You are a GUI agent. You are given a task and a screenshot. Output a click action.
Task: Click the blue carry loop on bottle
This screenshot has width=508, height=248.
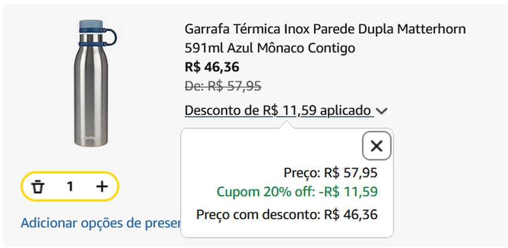point(112,37)
